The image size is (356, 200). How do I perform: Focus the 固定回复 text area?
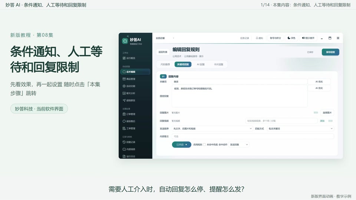click(240, 96)
